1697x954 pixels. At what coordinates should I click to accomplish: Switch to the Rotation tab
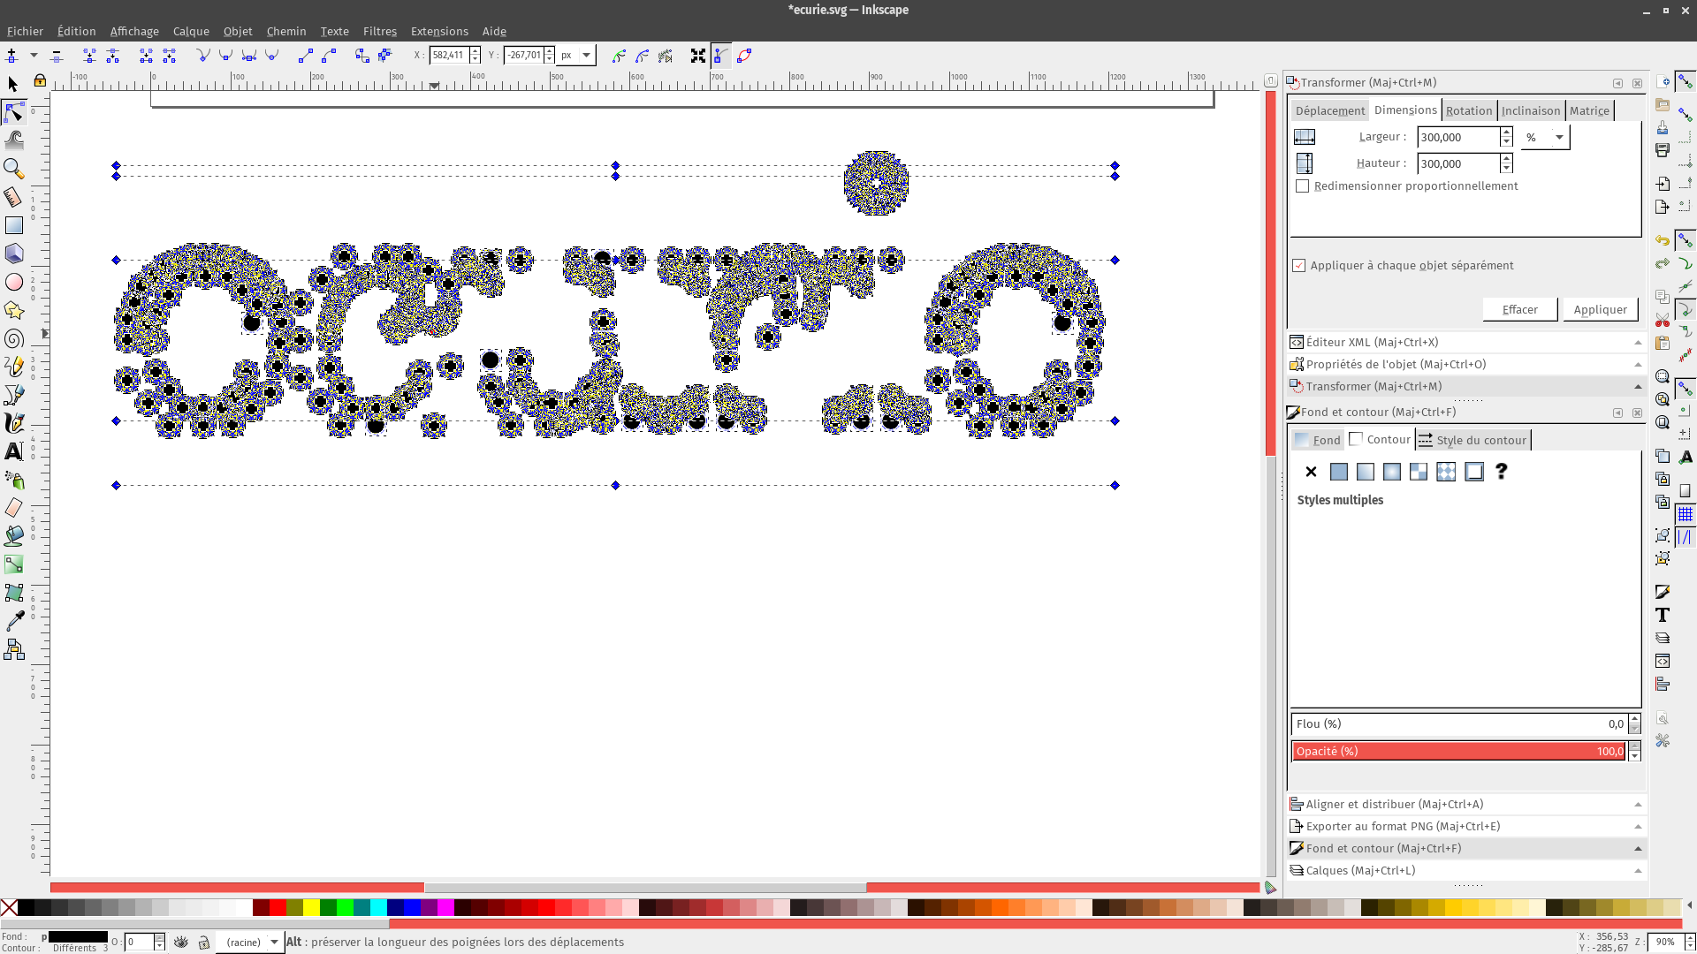tap(1468, 110)
